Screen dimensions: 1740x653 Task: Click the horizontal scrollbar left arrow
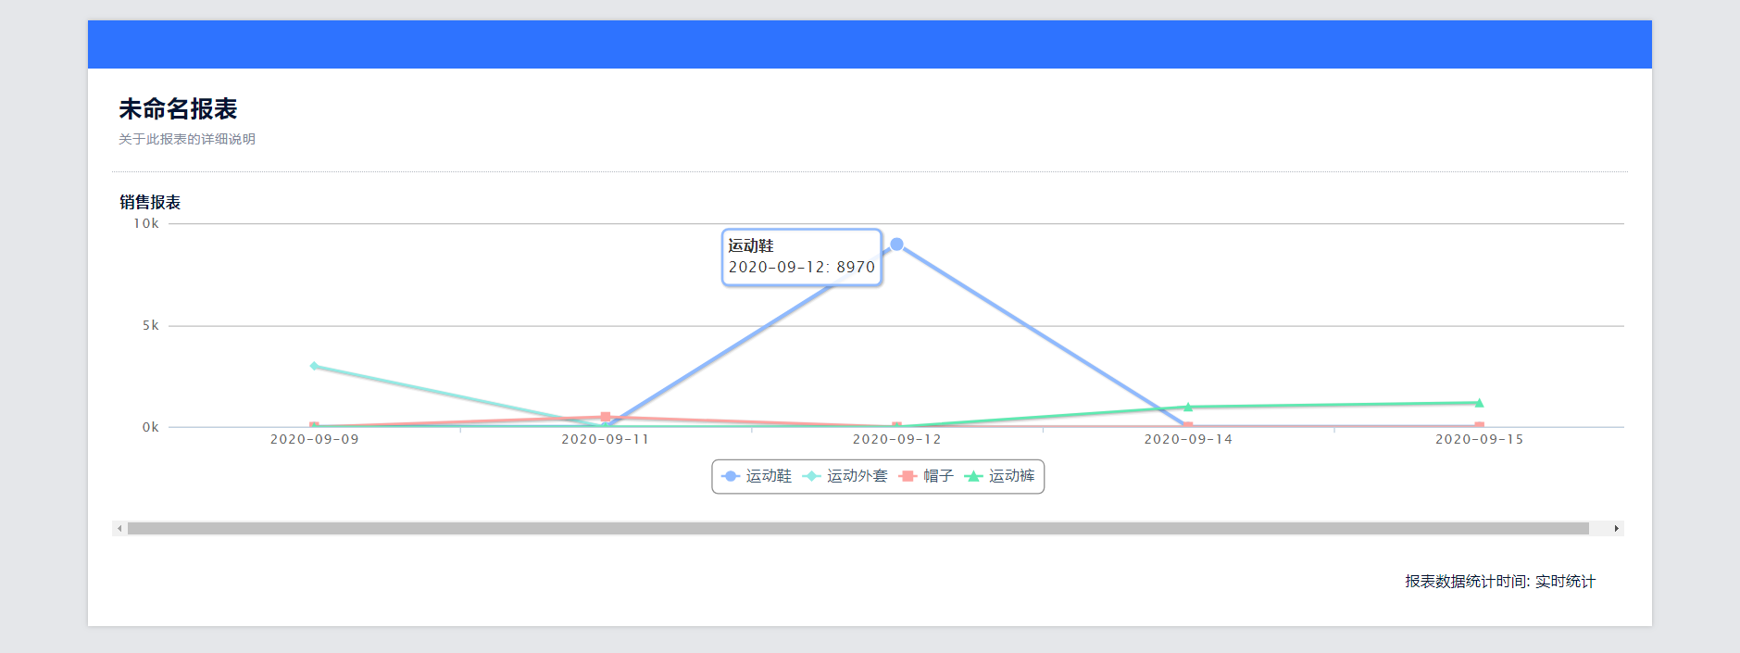[x=119, y=529]
